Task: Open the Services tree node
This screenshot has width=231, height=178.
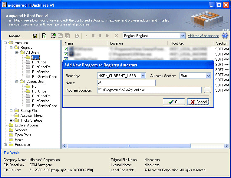Action: pos(21,130)
